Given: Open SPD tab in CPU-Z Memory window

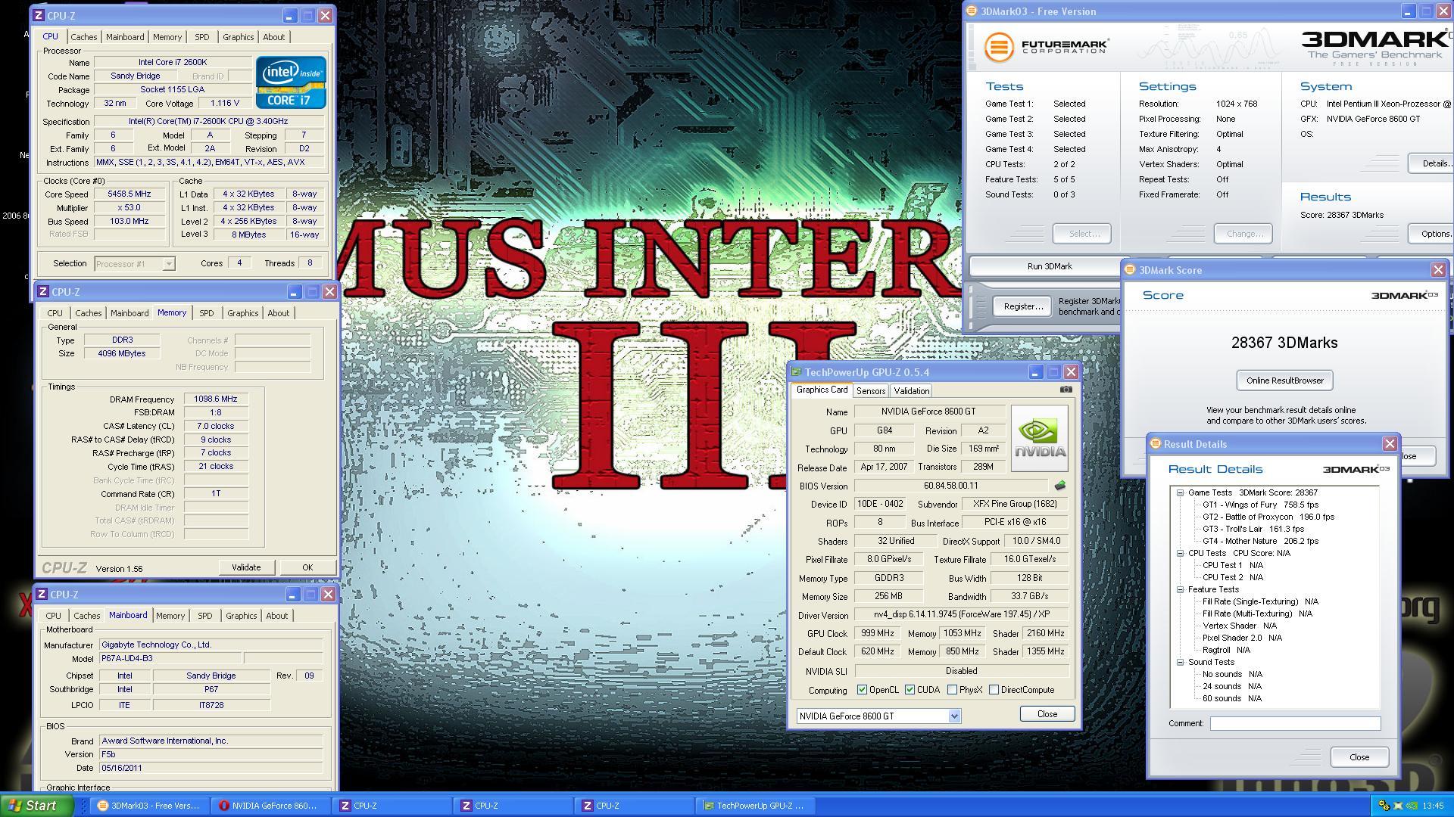Looking at the screenshot, I should [x=206, y=313].
